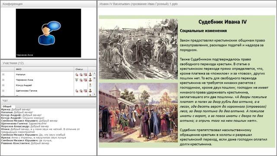The width and height of the screenshot is (277, 156).
Task: Click Наталья's user role person icon
Action: (x=90, y=75)
